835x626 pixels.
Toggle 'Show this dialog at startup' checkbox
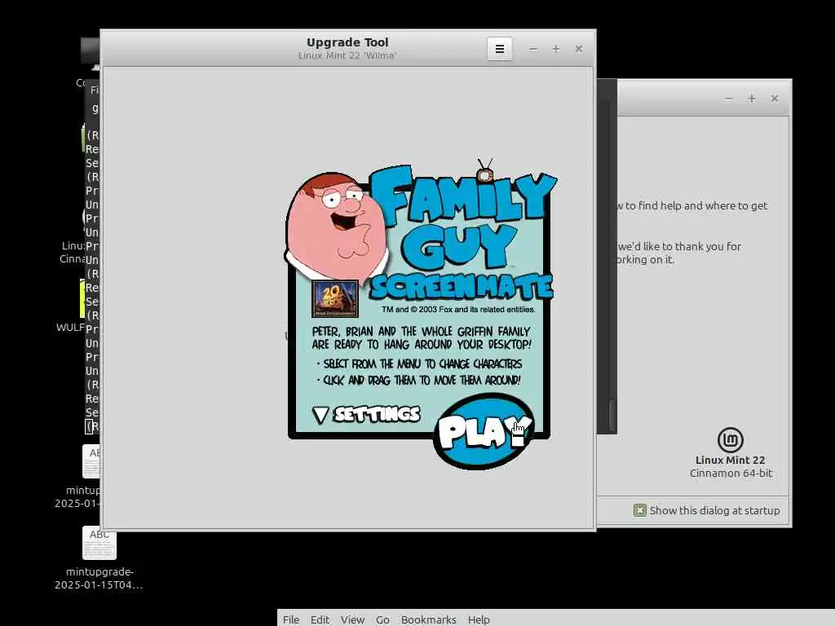pos(639,510)
